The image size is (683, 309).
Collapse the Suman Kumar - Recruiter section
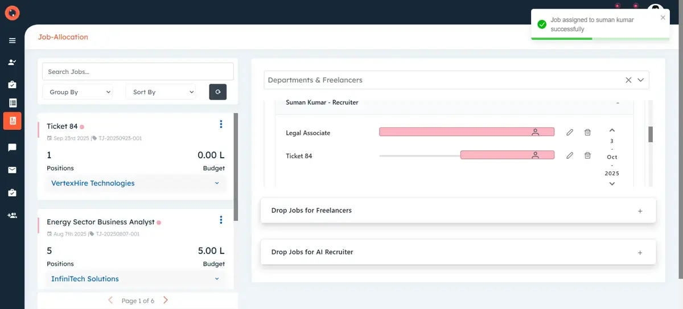(x=618, y=103)
